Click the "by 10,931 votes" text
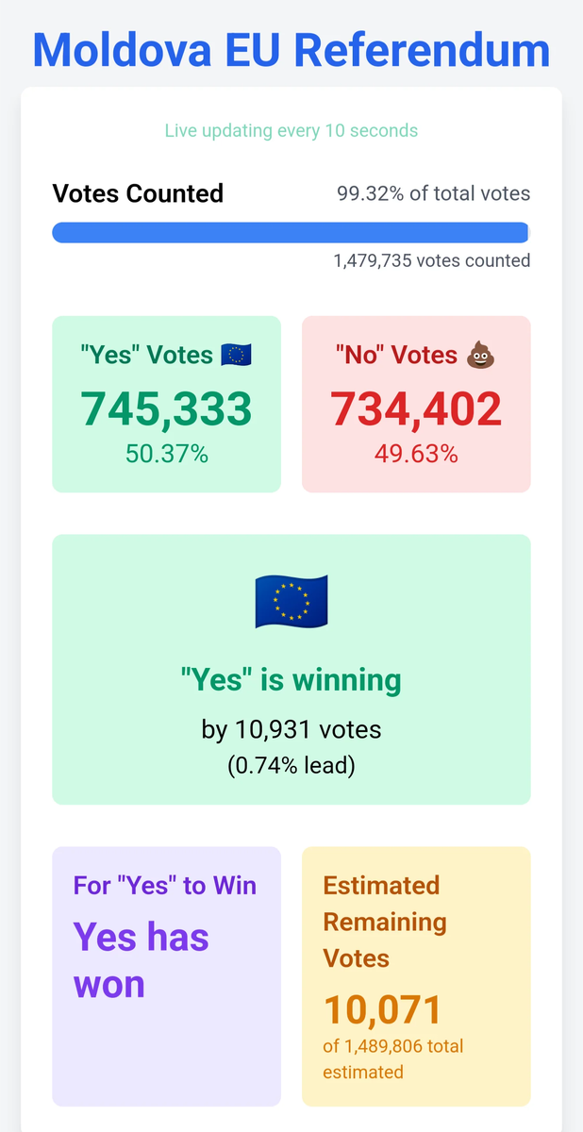The height and width of the screenshot is (1132, 583). click(291, 729)
